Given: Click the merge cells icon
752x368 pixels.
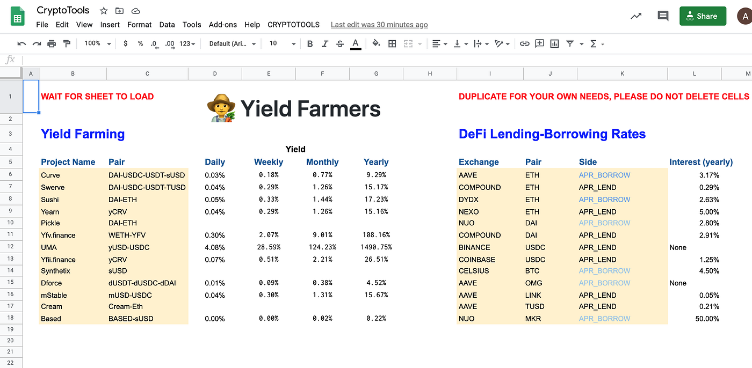Looking at the screenshot, I should [x=408, y=43].
